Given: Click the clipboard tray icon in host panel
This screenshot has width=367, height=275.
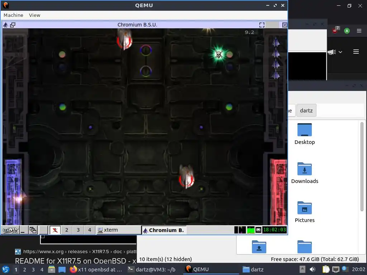Looking at the screenshot, I should coord(326,269).
